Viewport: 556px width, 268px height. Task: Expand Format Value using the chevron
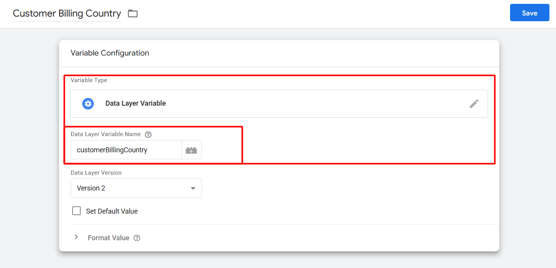(76, 237)
